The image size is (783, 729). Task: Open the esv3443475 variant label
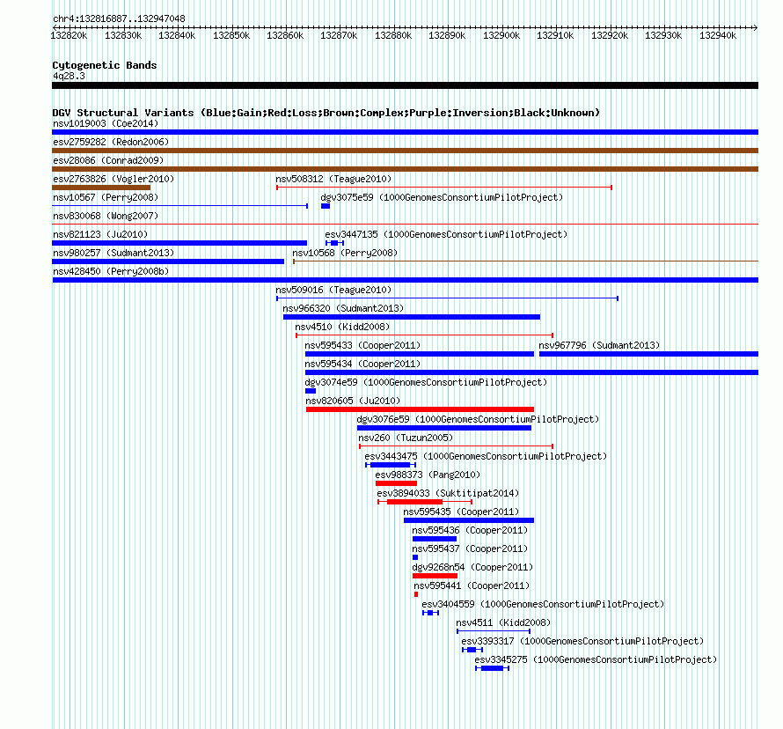click(486, 456)
